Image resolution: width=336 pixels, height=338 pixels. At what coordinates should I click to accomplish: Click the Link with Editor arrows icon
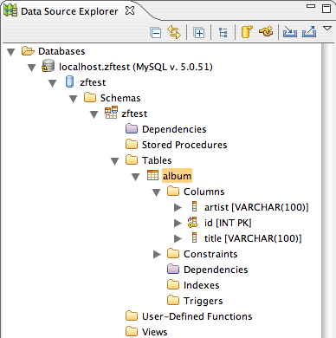tap(174, 32)
